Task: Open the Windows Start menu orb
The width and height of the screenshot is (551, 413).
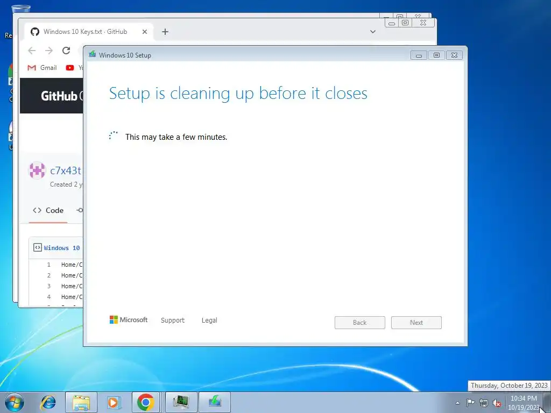Action: (15, 402)
